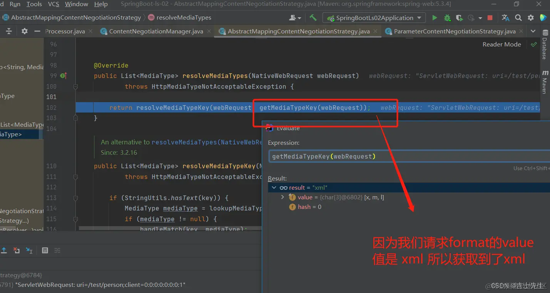Open project panel options gear
This screenshot has width=550, height=293.
[25, 31]
